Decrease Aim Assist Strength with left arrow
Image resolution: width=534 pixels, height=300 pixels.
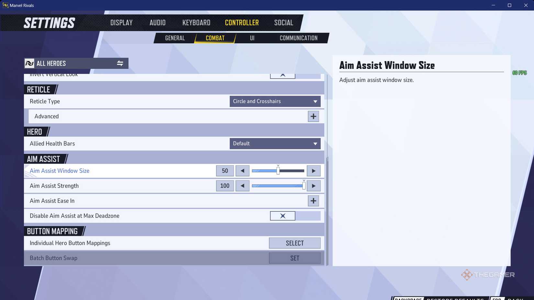coord(242,186)
